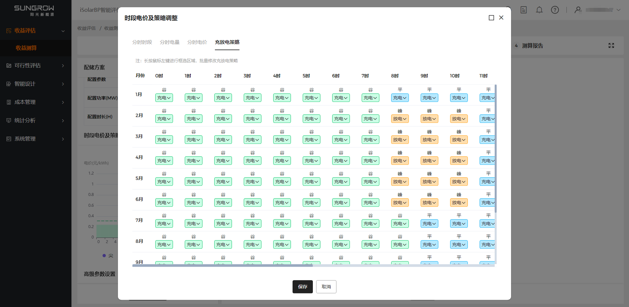The image size is (629, 307).
Task: Open 4月 10时 放电 strategy dropdown
Action: click(459, 161)
